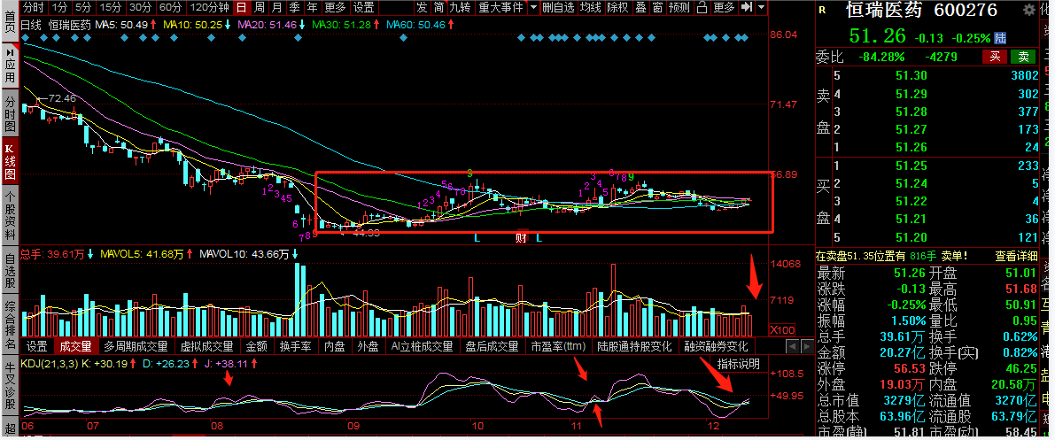Open the 个股资料 sidebar tab

coord(10,217)
